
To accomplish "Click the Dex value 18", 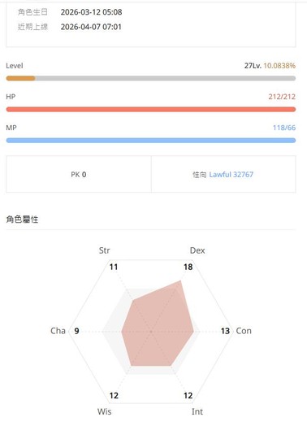I will click(x=188, y=267).
